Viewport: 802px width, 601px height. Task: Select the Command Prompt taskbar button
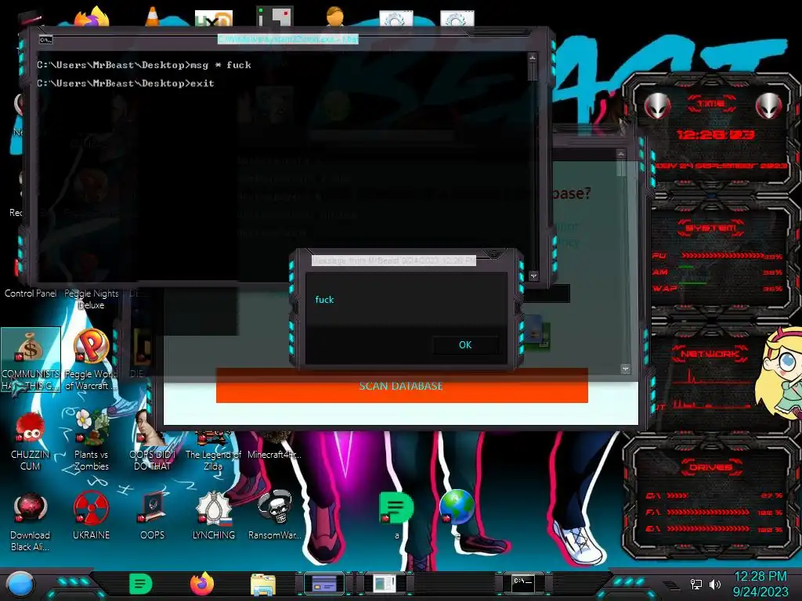pos(522,582)
